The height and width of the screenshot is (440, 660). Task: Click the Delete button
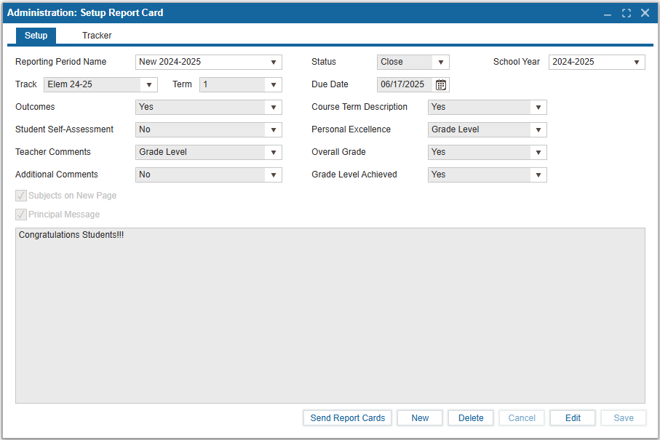click(471, 418)
